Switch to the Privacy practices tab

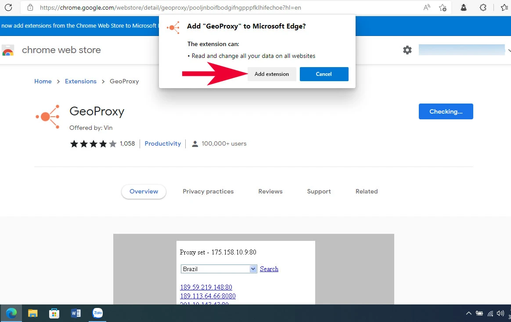click(x=208, y=191)
